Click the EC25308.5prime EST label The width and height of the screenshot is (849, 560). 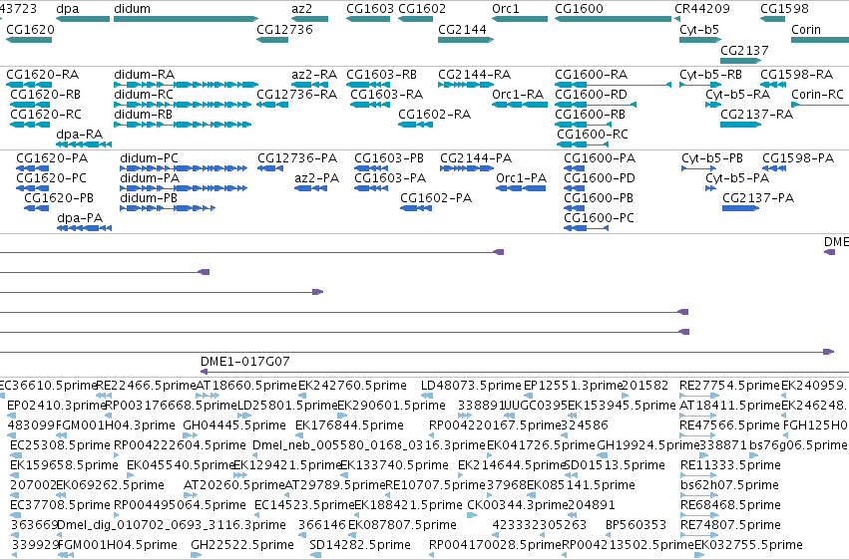[x=60, y=445]
